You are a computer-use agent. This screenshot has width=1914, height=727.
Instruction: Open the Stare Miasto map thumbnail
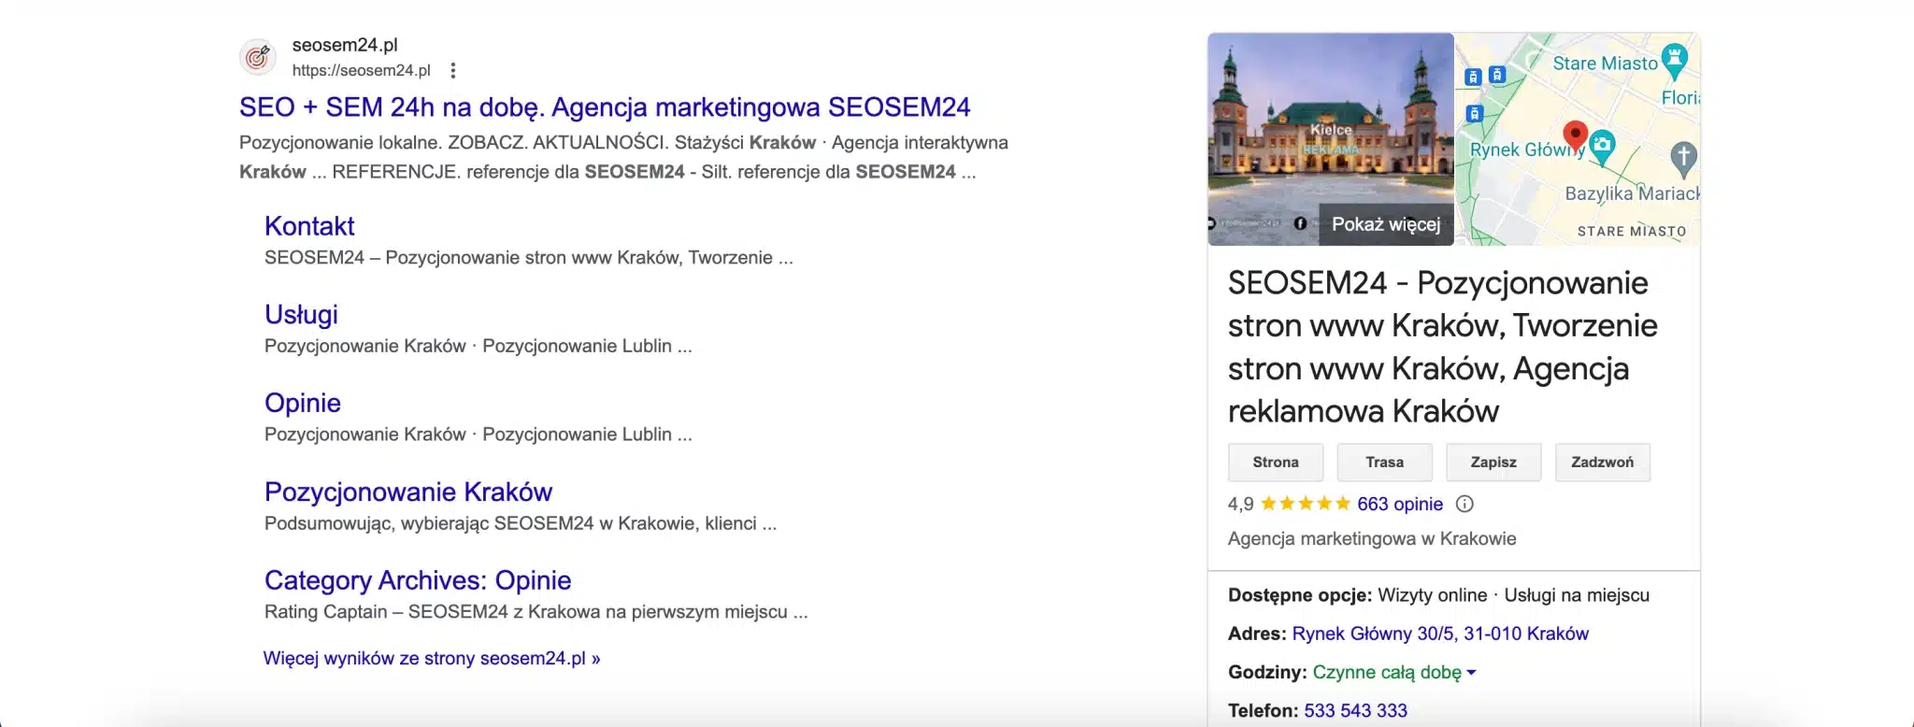(1578, 139)
